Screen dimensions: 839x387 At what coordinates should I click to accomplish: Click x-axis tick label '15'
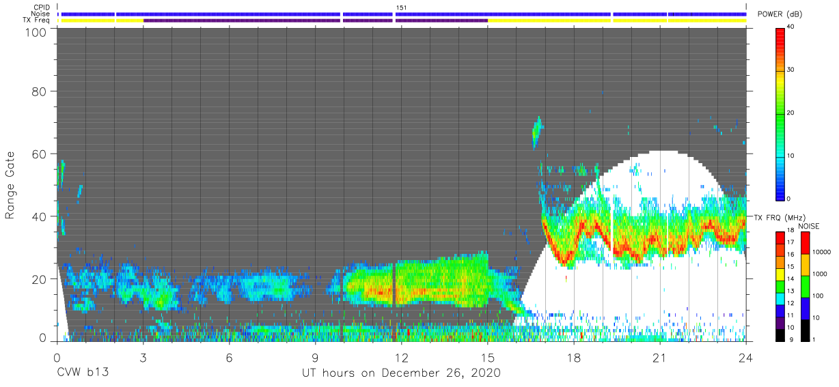487,357
